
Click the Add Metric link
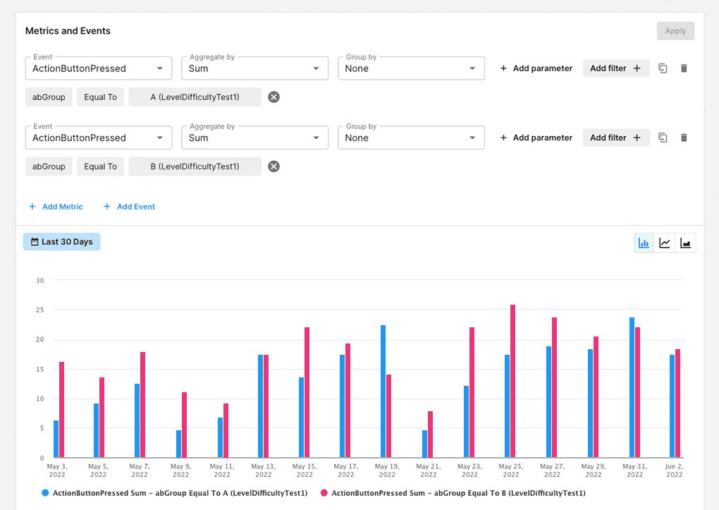(56, 207)
